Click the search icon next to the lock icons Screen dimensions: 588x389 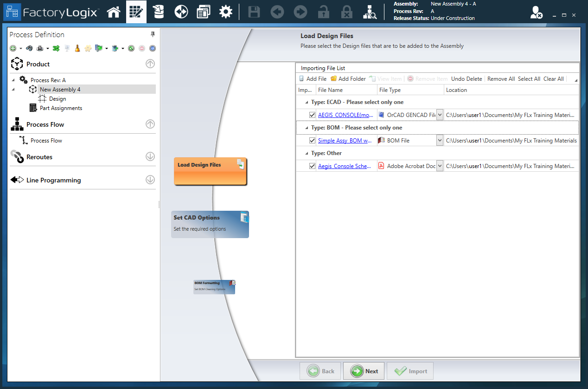(370, 12)
